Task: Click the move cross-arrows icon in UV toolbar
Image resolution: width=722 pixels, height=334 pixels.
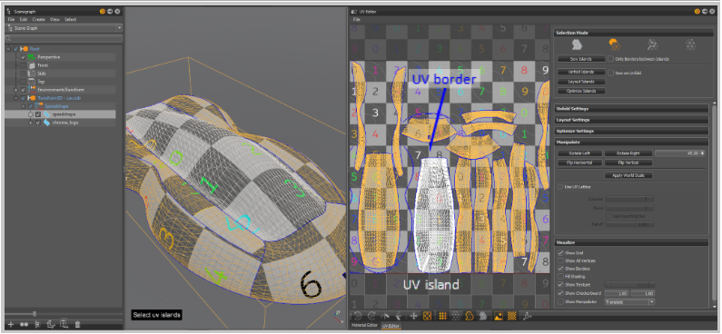Action: 413,316
